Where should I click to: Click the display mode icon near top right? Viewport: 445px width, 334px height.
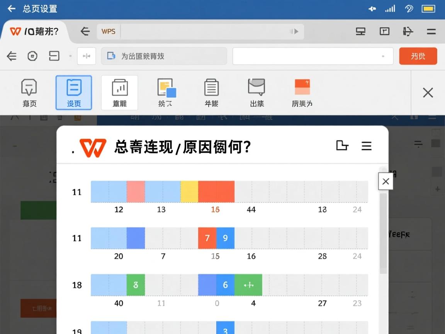pyautogui.click(x=360, y=31)
